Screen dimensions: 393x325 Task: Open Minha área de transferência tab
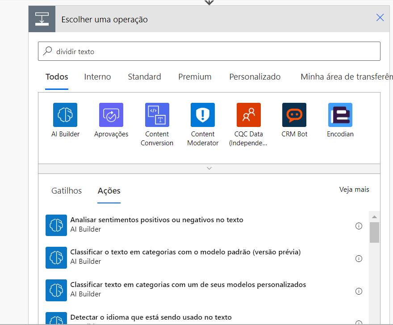pyautogui.click(x=347, y=77)
